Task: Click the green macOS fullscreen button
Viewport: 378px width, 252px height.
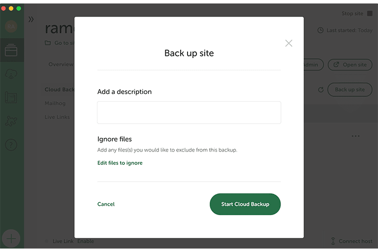Action: coord(19,9)
